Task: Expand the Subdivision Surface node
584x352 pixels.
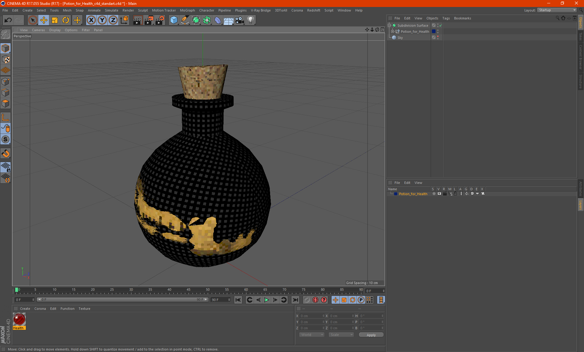Action: pyautogui.click(x=389, y=25)
